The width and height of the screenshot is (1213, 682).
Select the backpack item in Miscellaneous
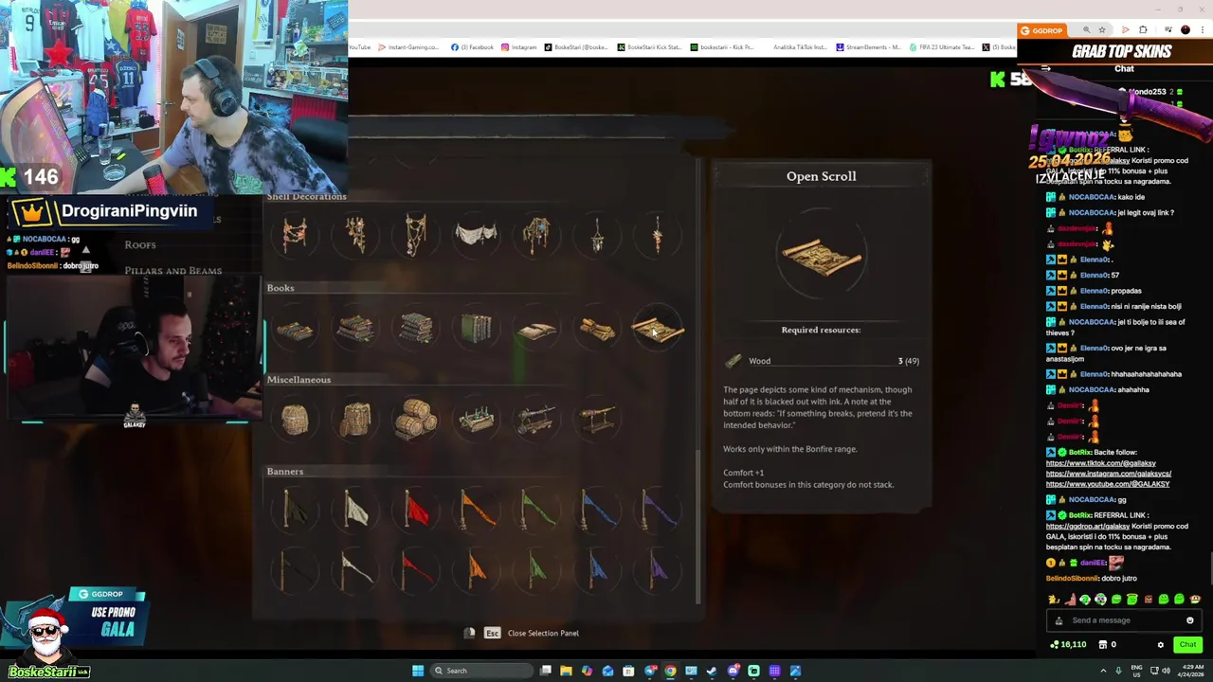tap(355, 419)
